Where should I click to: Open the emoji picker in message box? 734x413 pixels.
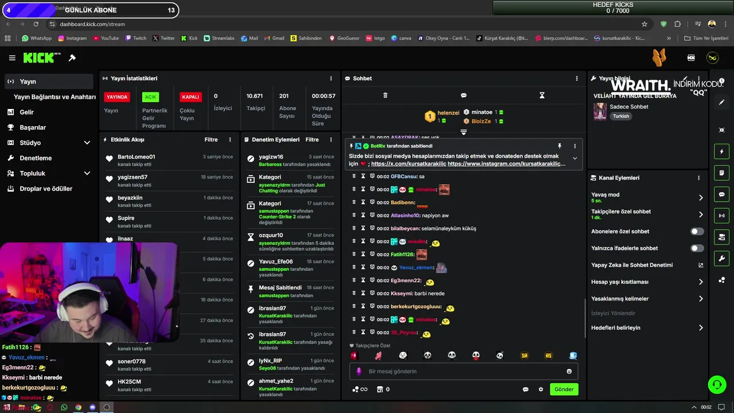(x=569, y=371)
